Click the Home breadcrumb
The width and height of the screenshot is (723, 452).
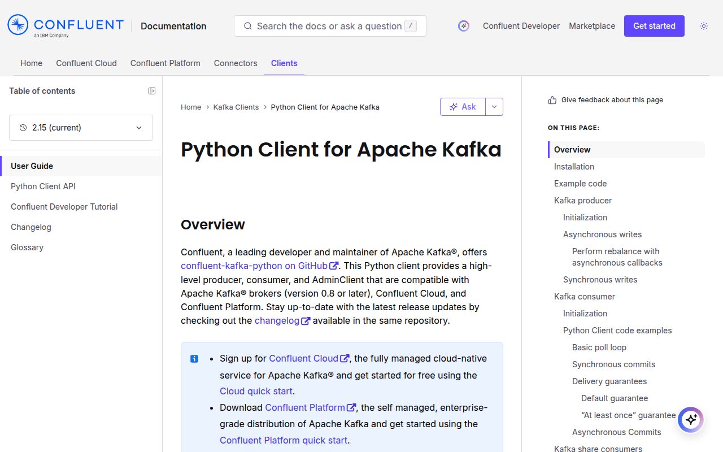point(191,107)
